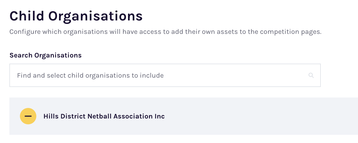The width and height of the screenshot is (358, 143).
Task: Exclude Hills District Netball via the minus button
Action: (28, 116)
